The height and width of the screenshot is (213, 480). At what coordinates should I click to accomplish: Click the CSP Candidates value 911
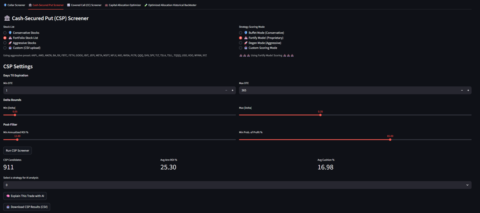[x=9, y=167]
